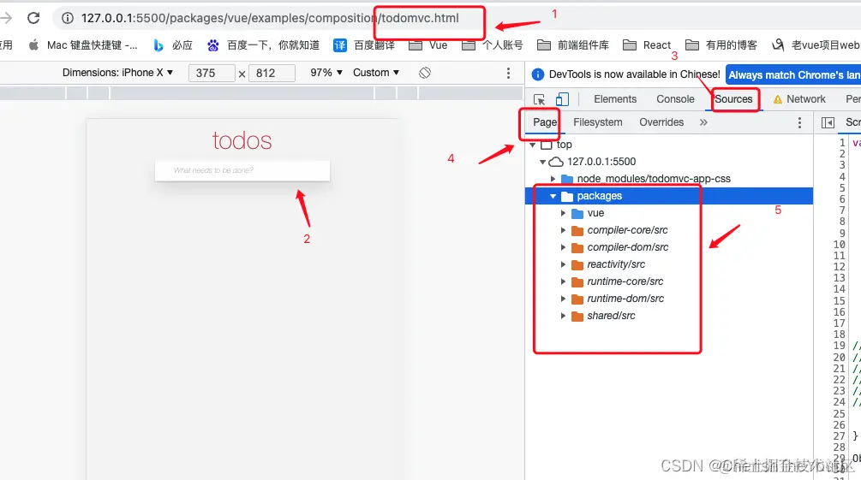This screenshot has height=480, width=861.
Task: Open the 97% zoom dropdown
Action: pos(326,73)
